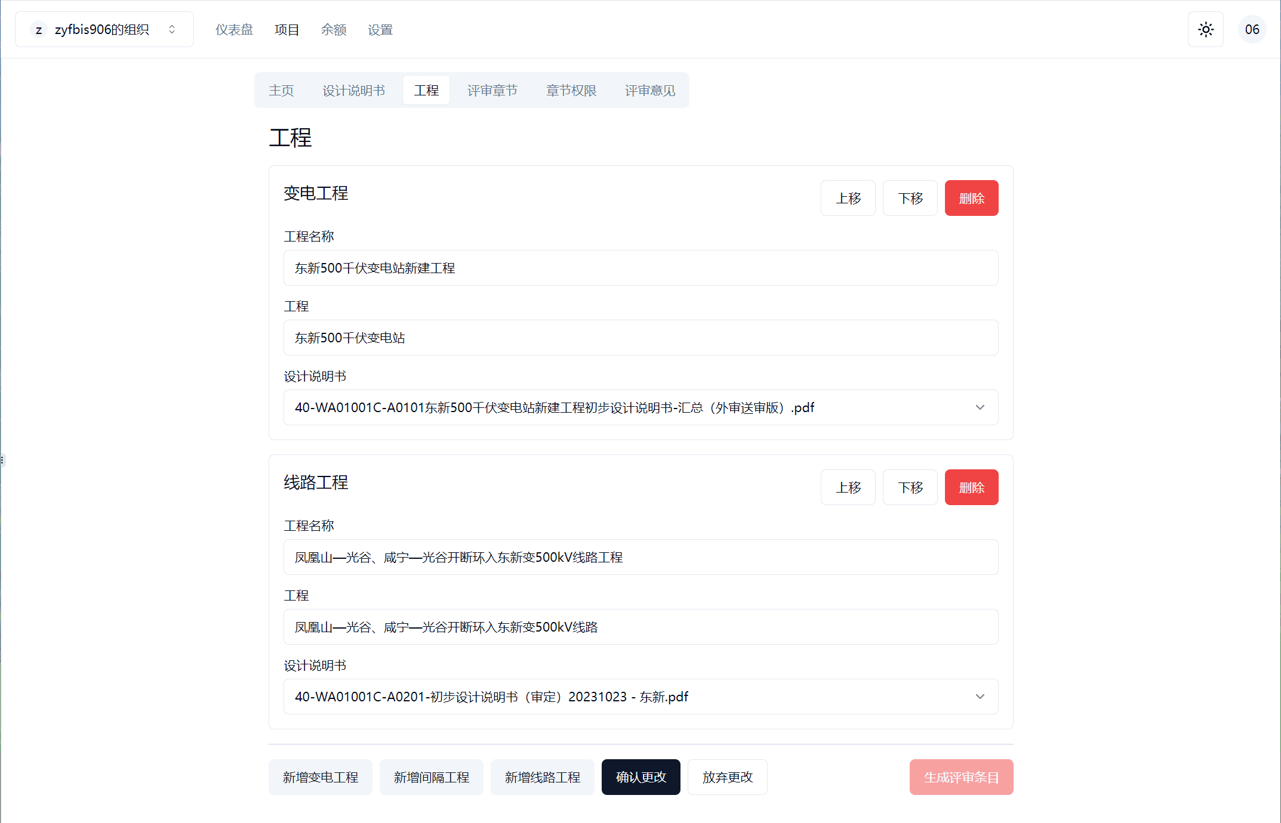1281x823 pixels.
Task: Focus the 凤凰山—光谷 500kV线路 工程 field
Action: click(640, 627)
